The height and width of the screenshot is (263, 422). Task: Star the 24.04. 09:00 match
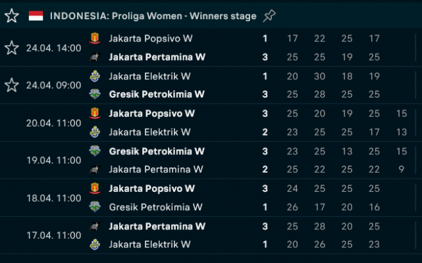12,85
